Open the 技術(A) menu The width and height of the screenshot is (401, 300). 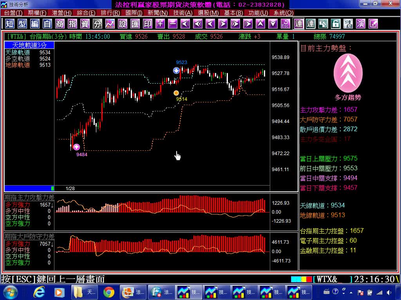183,13
